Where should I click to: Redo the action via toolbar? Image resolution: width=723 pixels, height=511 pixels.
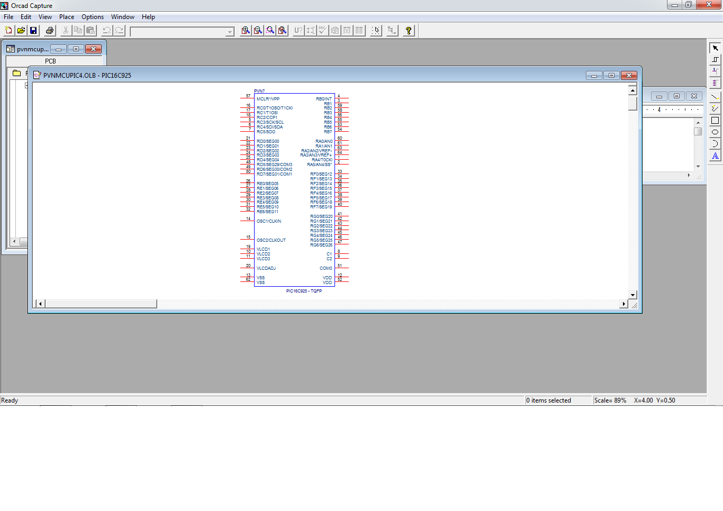119,31
